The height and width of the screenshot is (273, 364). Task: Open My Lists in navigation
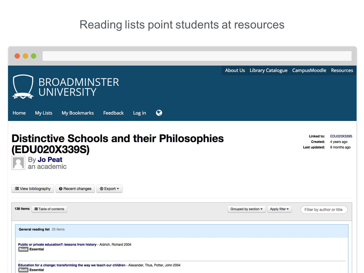44,113
